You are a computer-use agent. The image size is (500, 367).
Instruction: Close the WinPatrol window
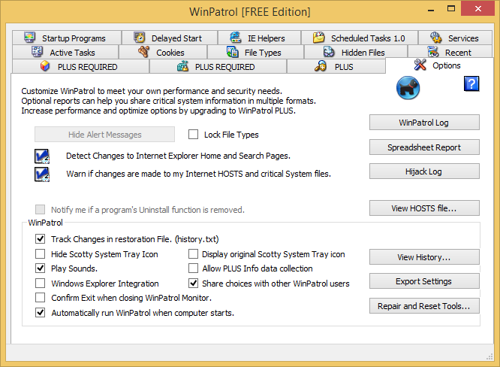coord(477,8)
